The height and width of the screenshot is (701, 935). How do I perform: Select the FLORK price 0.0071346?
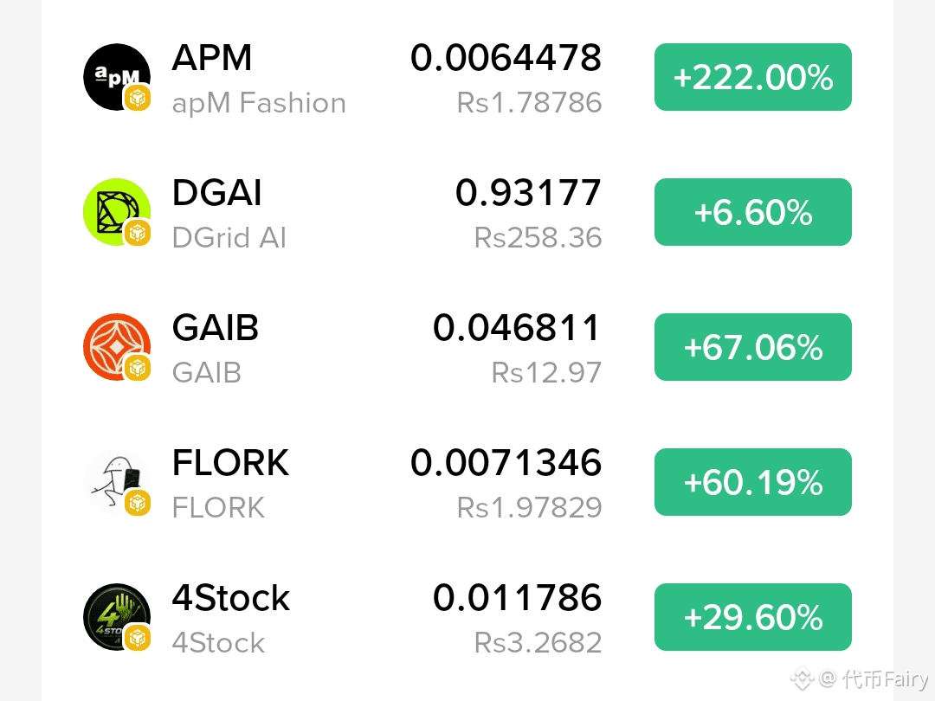coord(506,462)
